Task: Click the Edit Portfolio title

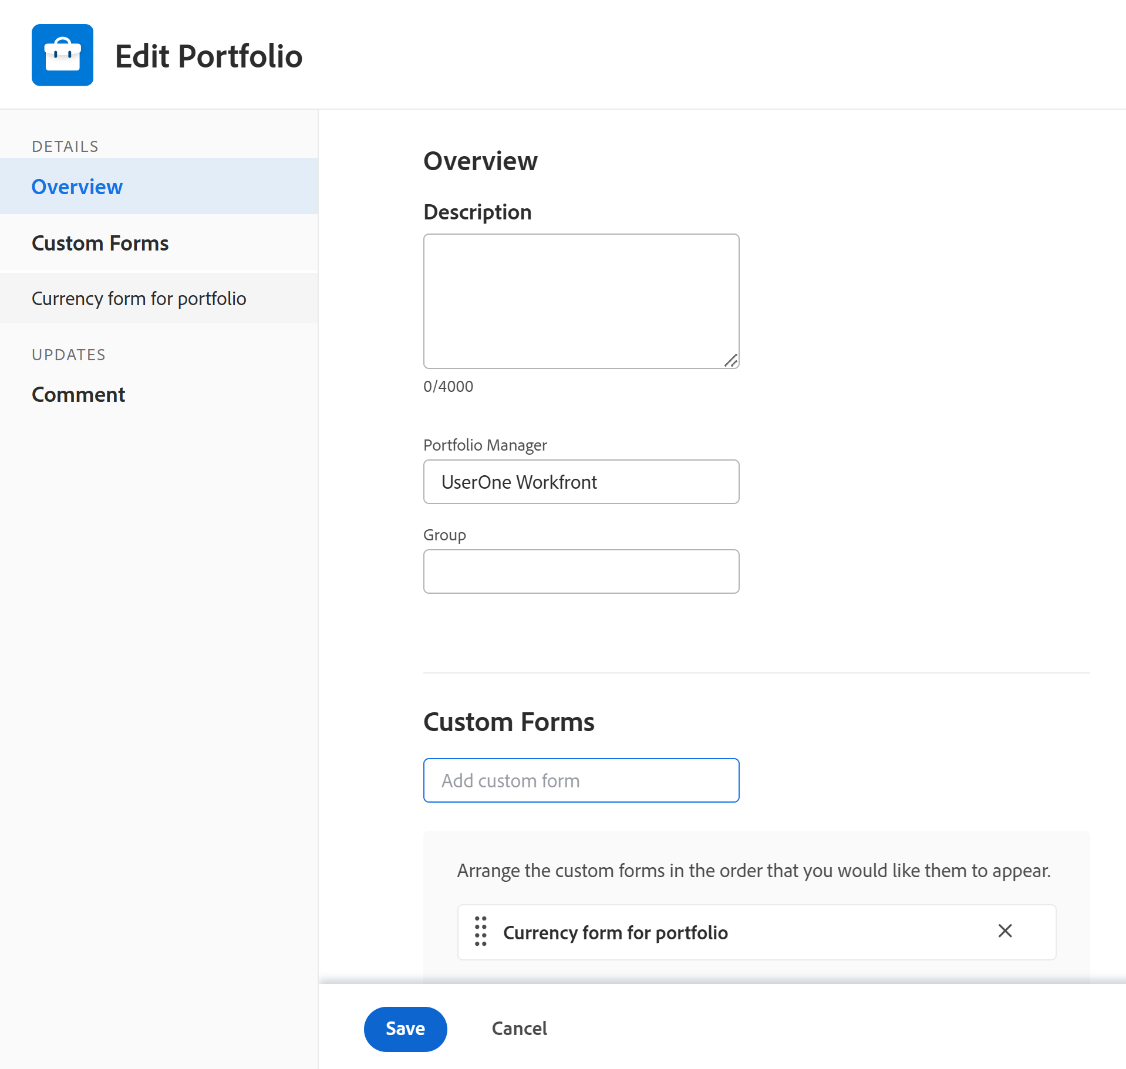Action: point(208,56)
